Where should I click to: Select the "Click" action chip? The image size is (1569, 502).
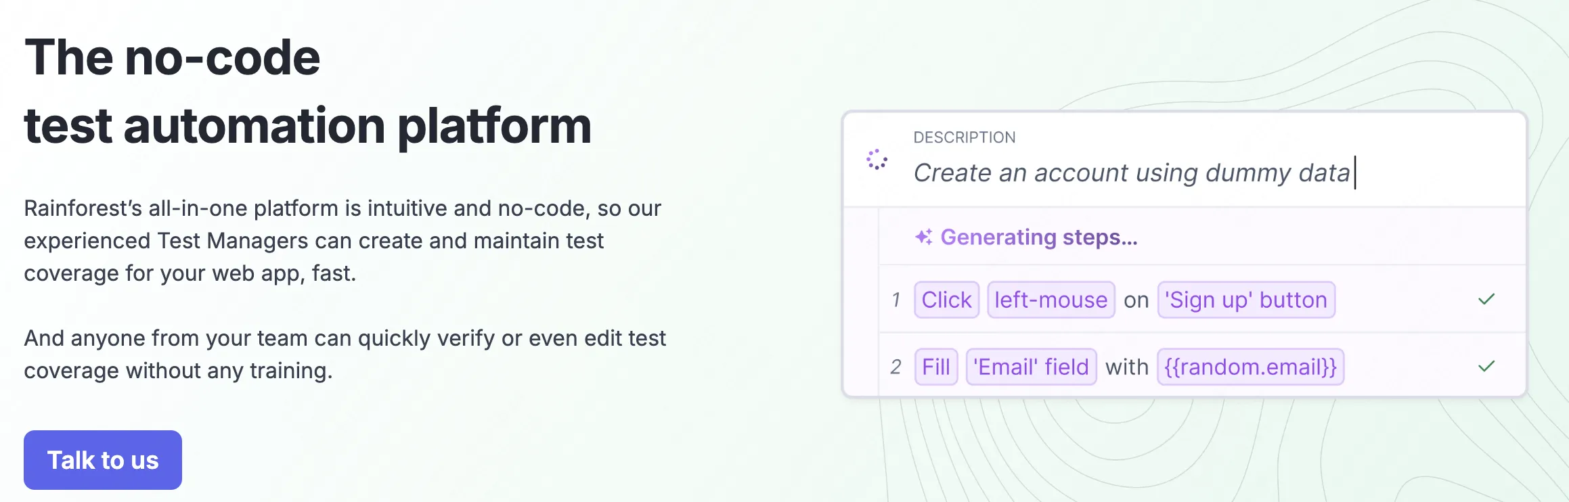(946, 300)
